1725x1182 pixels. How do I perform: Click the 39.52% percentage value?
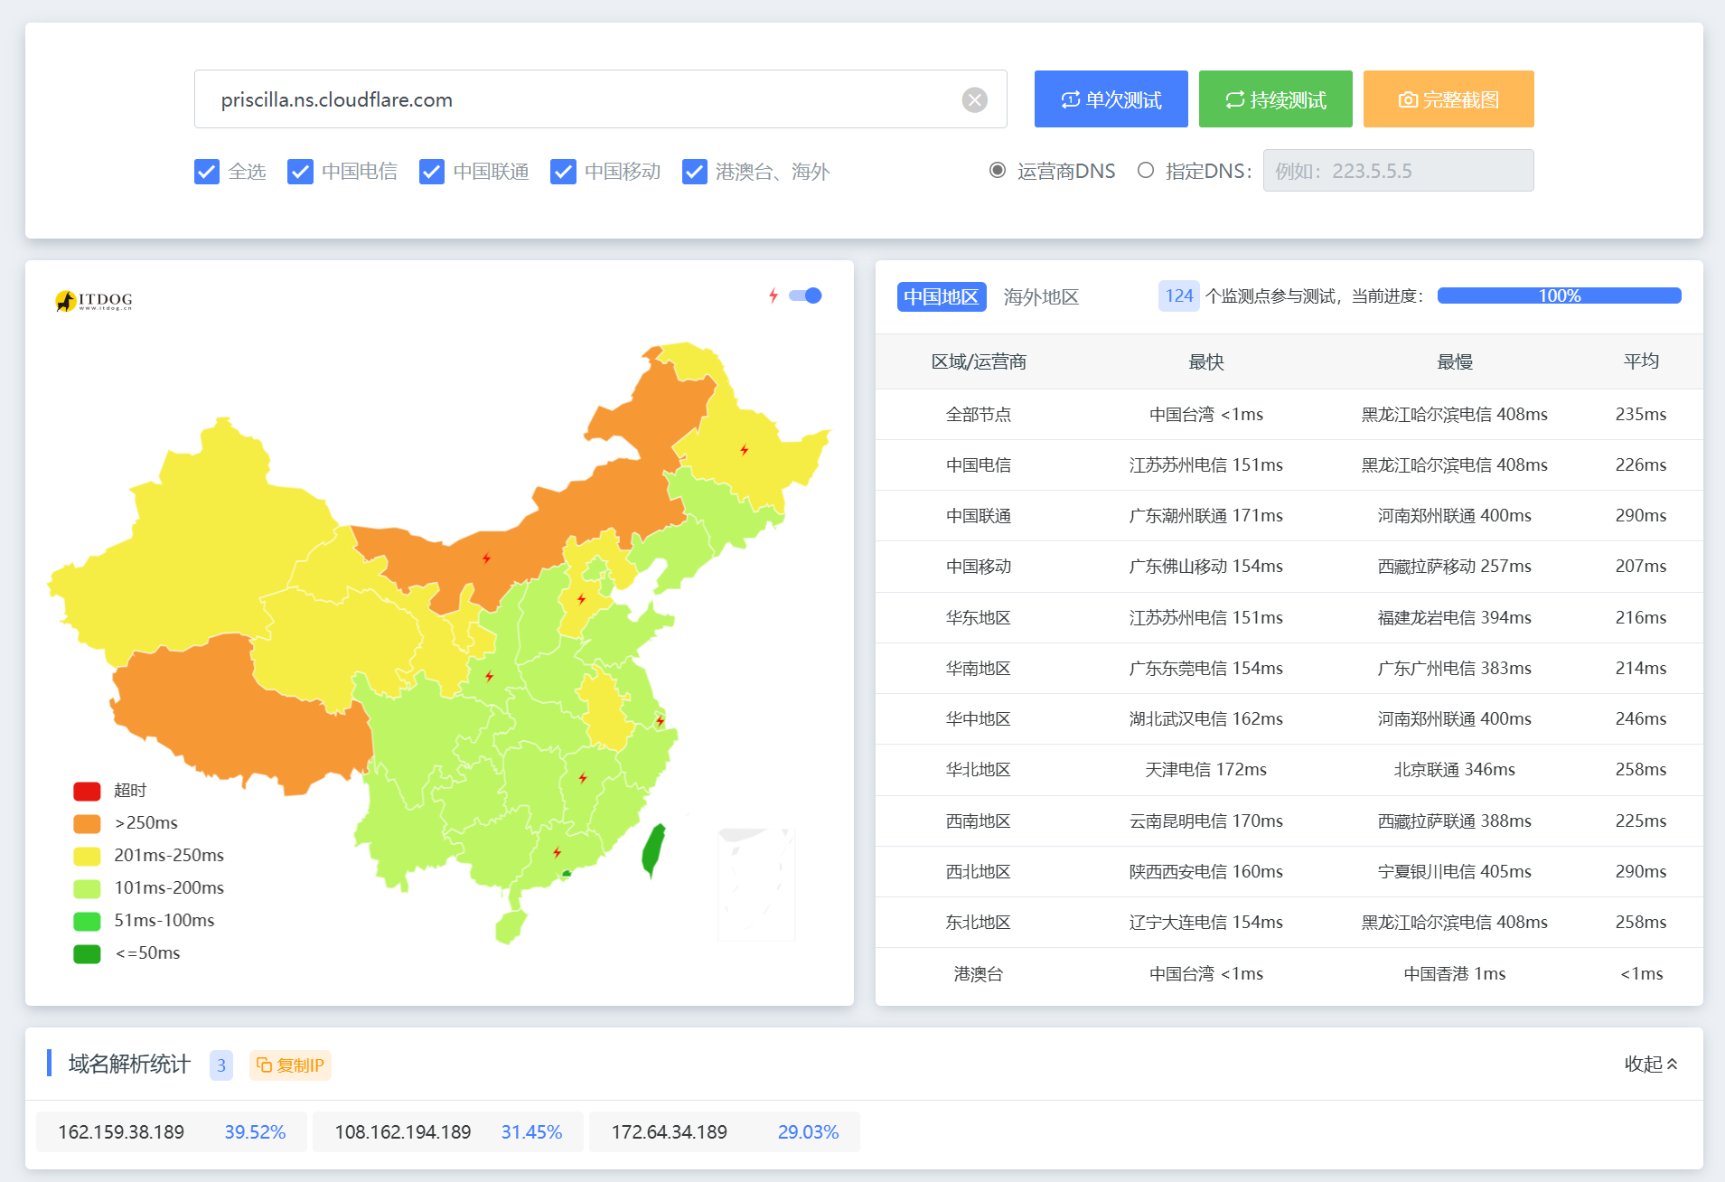pos(255,1132)
